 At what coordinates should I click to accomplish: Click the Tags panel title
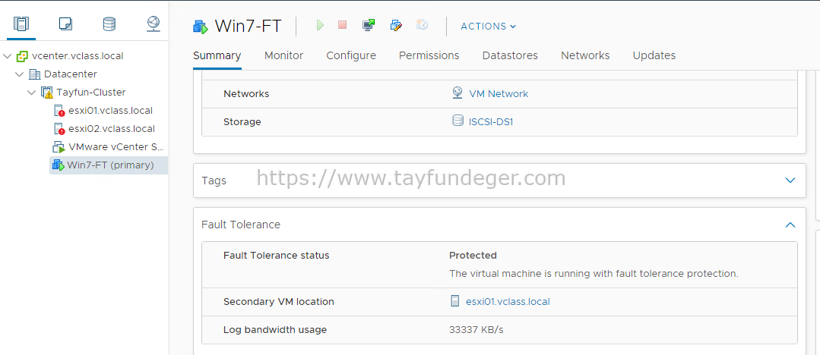tap(214, 181)
